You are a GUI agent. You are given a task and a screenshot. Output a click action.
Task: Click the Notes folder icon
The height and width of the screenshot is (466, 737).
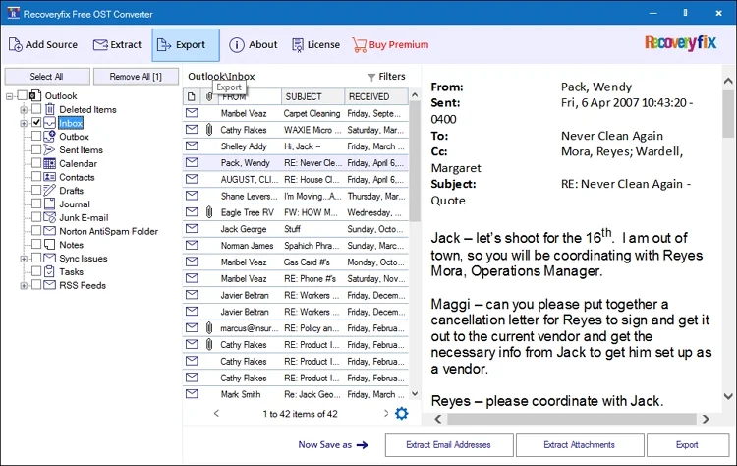click(49, 245)
